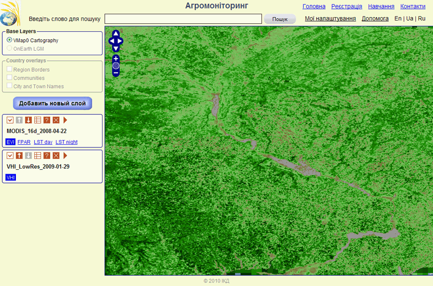Switch language to Ru
This screenshot has height=286, width=433.
[422, 18]
